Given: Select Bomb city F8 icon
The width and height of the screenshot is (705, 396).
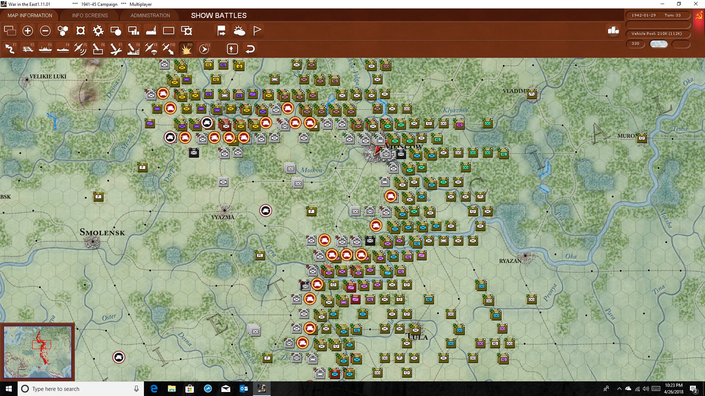Looking at the screenshot, I should click(133, 49).
